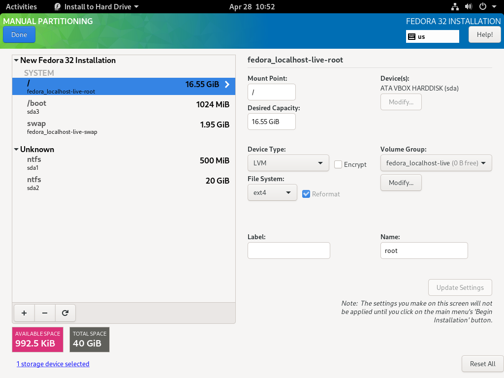Click Modify under Device(s)

click(x=401, y=102)
